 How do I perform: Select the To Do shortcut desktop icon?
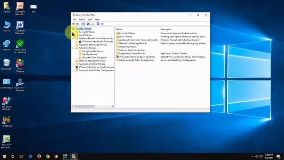click(20, 66)
